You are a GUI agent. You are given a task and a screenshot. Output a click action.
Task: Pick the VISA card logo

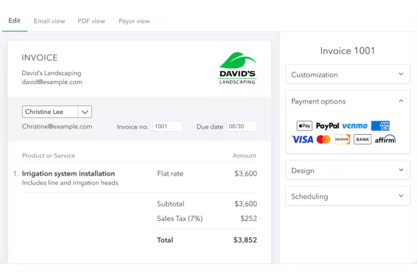coord(302,139)
